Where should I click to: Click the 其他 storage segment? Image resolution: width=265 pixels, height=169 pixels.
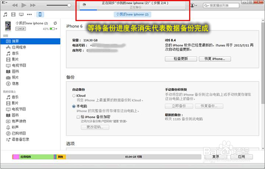(x=61, y=157)
